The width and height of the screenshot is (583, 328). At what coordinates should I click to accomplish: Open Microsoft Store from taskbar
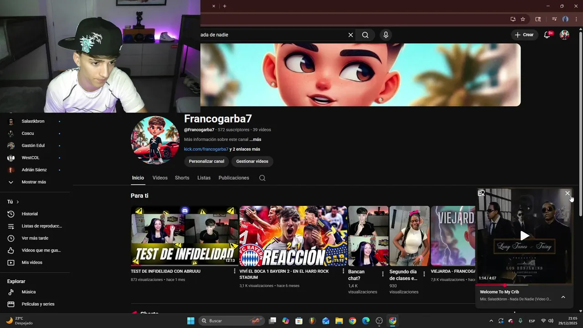click(x=299, y=321)
